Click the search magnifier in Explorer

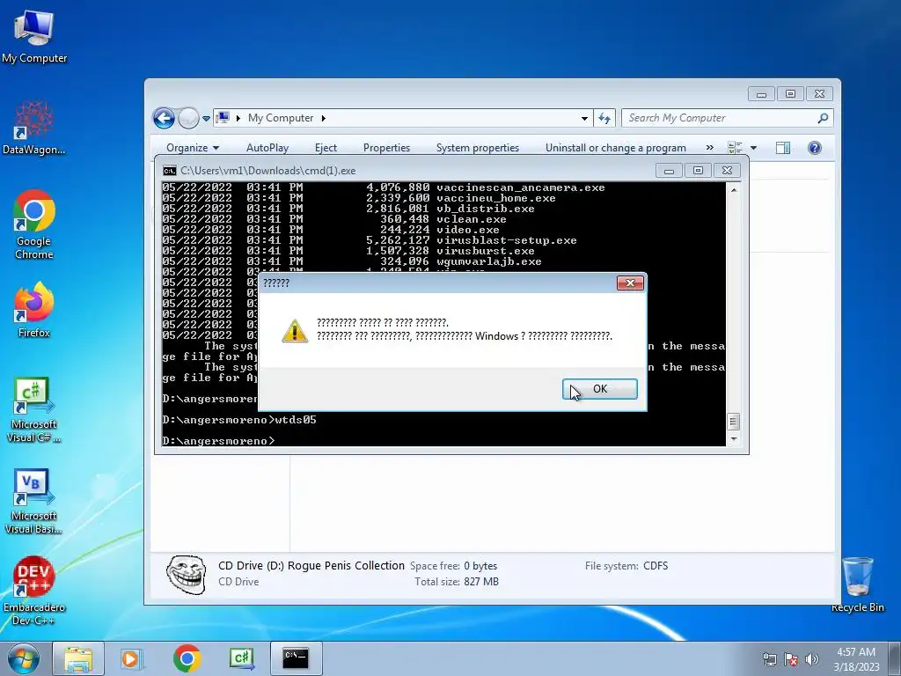pos(823,118)
